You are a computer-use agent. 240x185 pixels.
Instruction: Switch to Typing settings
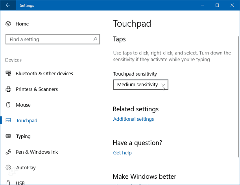click(24, 136)
